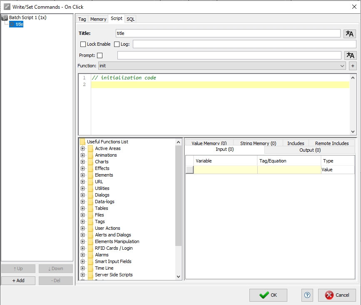Select the Script tab
This screenshot has height=305, width=361.
(117, 18)
